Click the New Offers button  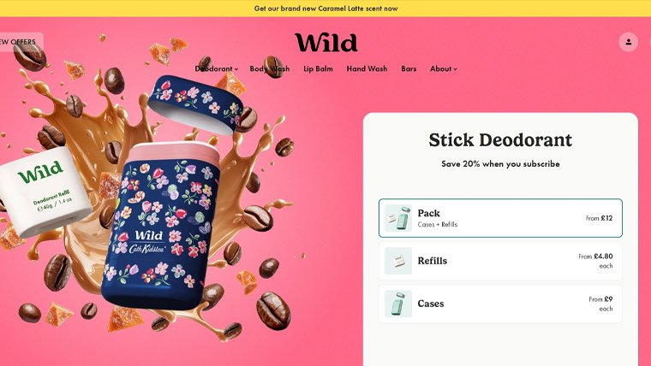point(21,42)
